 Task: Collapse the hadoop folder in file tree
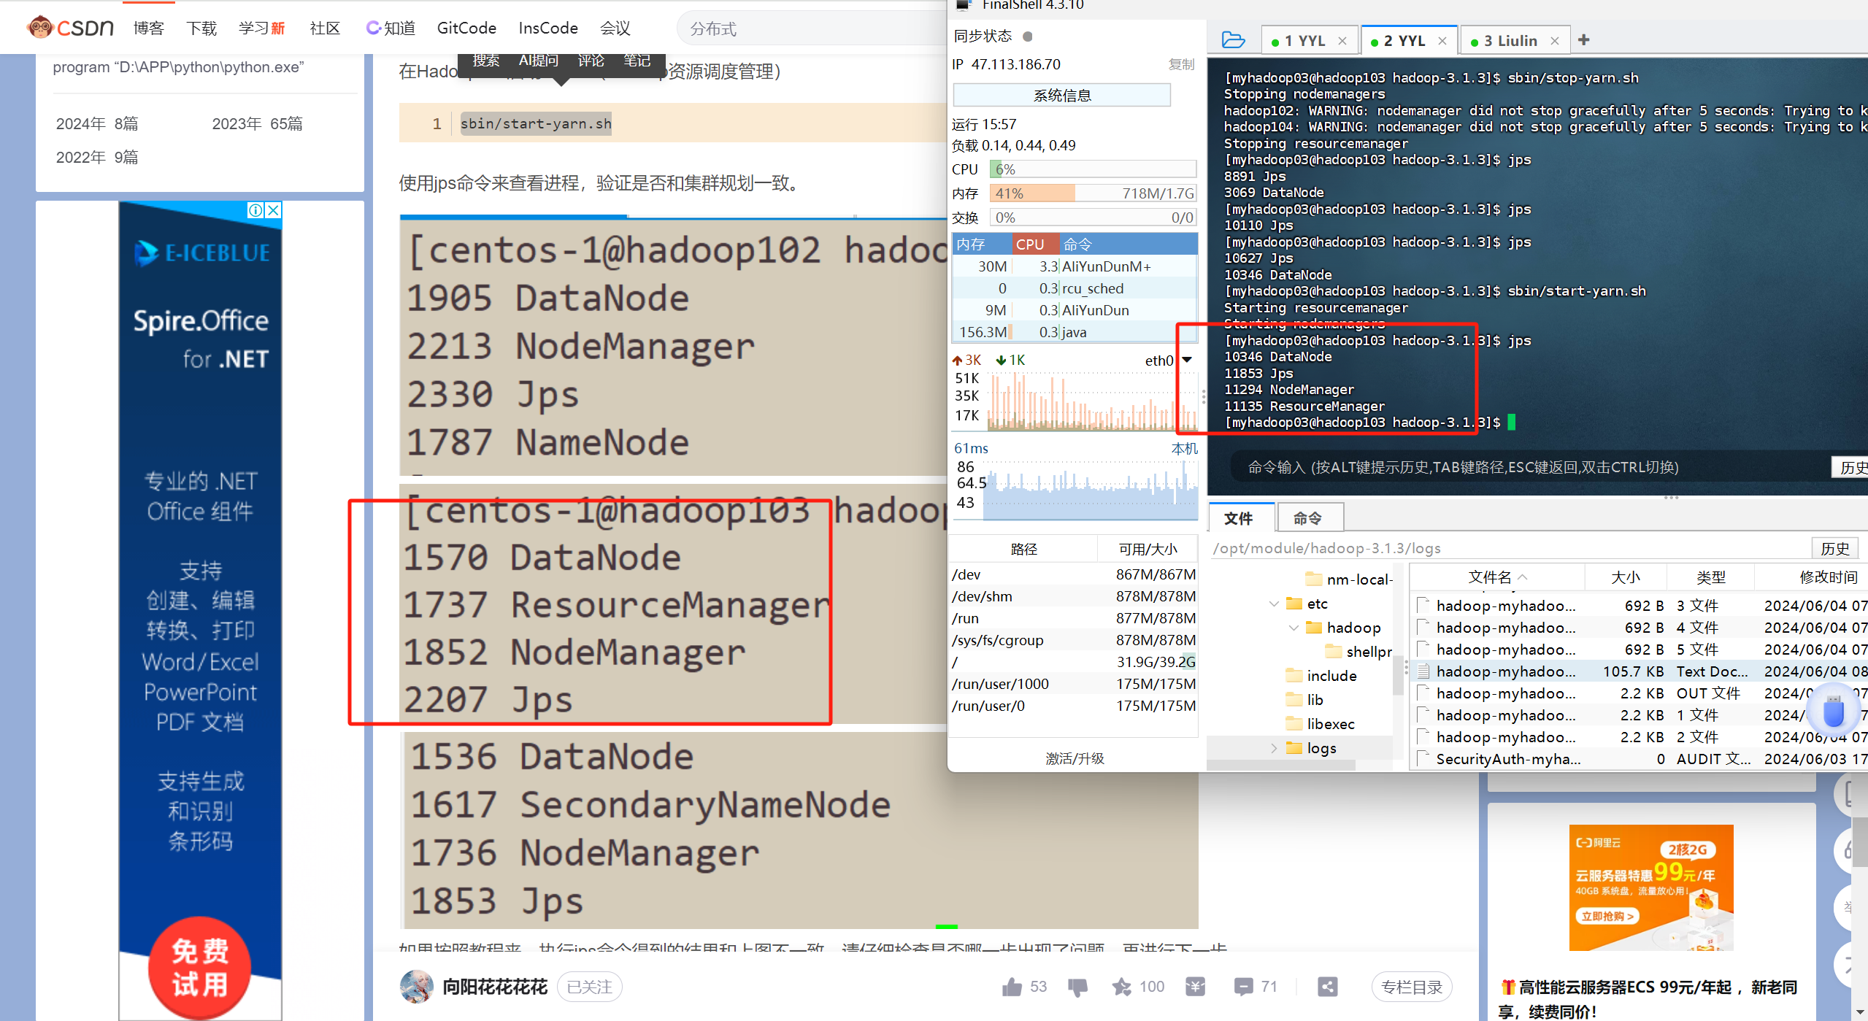pyautogui.click(x=1294, y=628)
